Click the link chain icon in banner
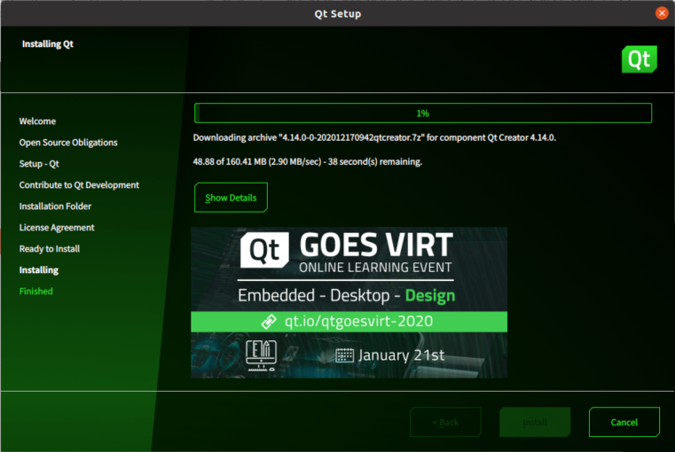Screen dimensions: 675x452 pyautogui.click(x=269, y=322)
